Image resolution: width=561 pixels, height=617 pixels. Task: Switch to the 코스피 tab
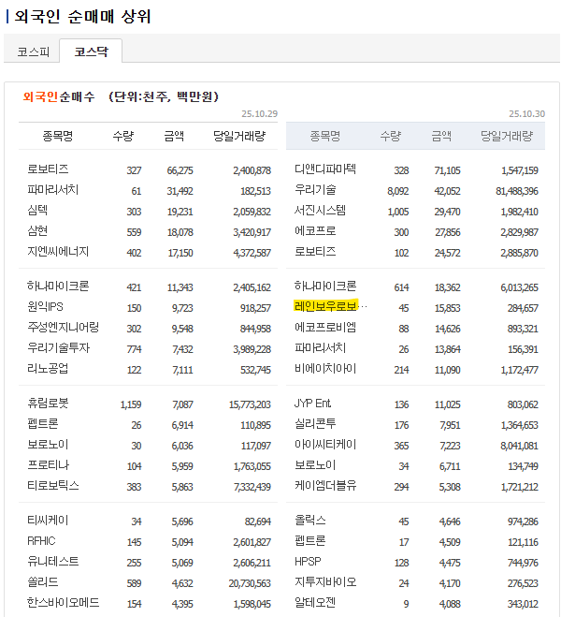(33, 51)
